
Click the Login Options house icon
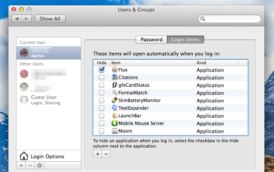click(x=24, y=156)
